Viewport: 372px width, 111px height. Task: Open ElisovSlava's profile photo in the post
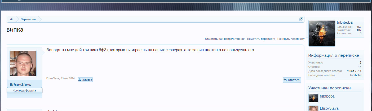coord(23,64)
